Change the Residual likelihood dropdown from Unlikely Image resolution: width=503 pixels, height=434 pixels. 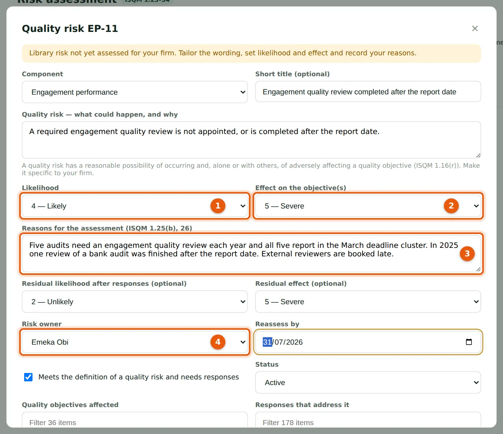pyautogui.click(x=135, y=302)
